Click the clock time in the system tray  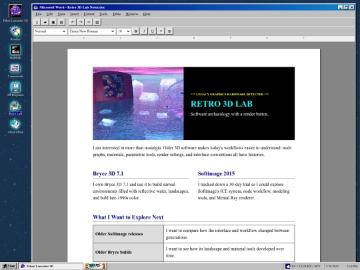click(352, 266)
